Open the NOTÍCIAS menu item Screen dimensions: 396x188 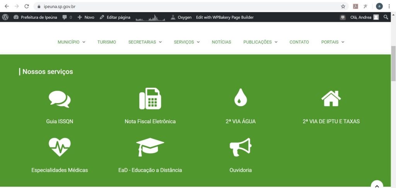221,42
